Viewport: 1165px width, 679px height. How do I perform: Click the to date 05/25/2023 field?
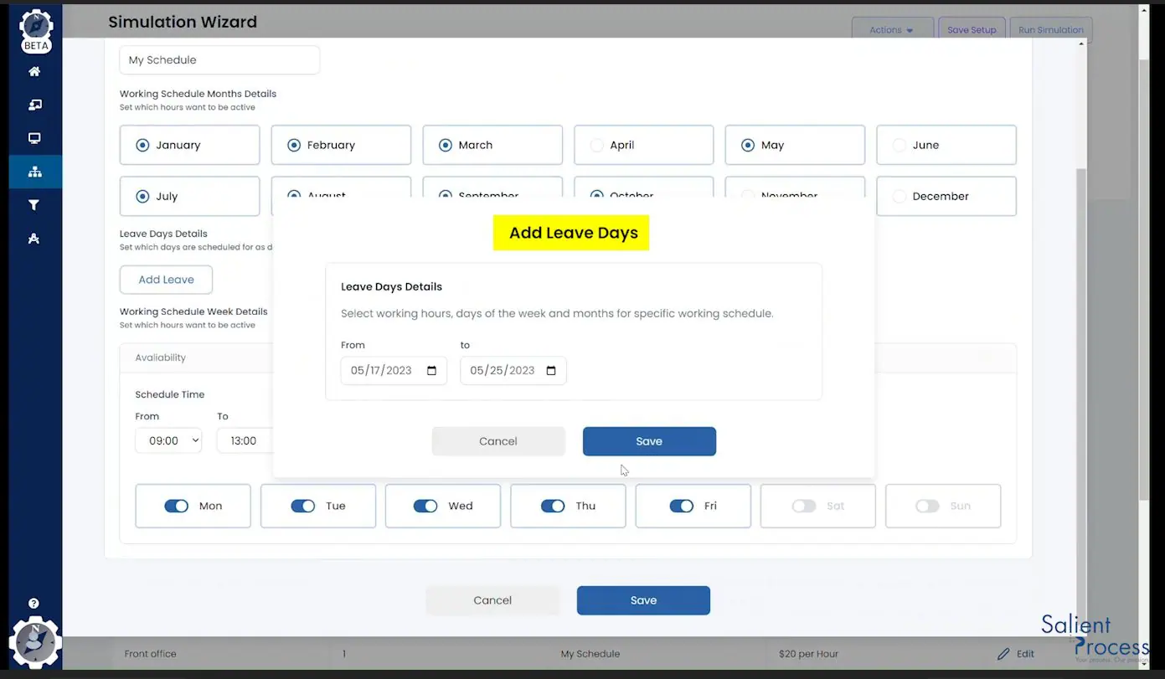click(513, 371)
